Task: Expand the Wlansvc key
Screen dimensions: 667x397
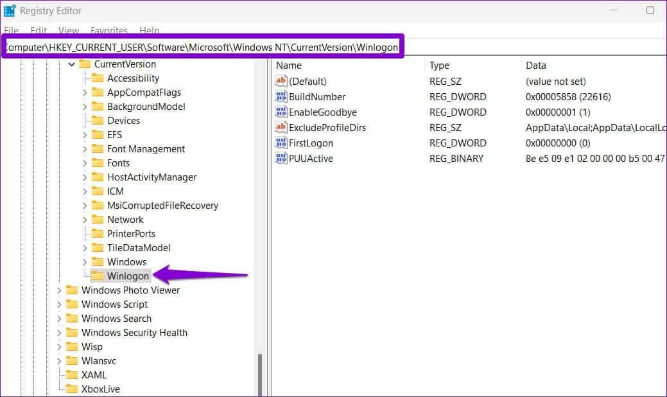Action: 58,361
